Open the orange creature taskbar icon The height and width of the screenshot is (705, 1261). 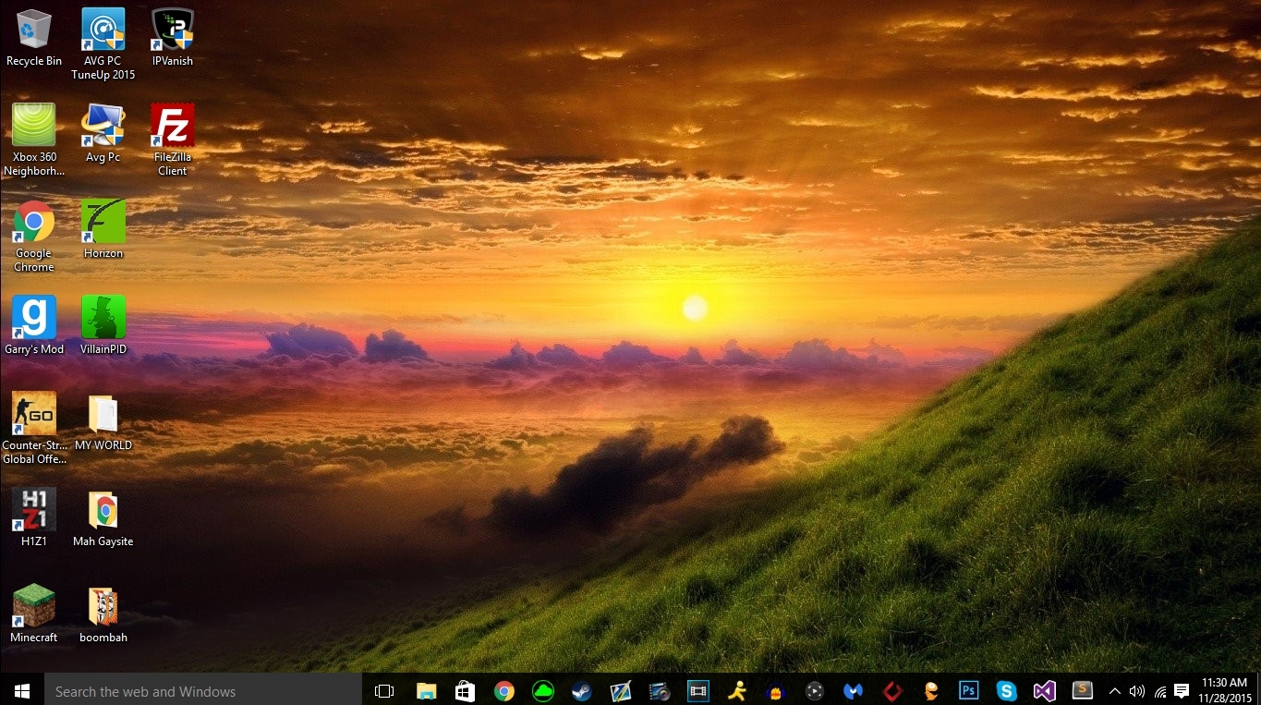[x=930, y=691]
